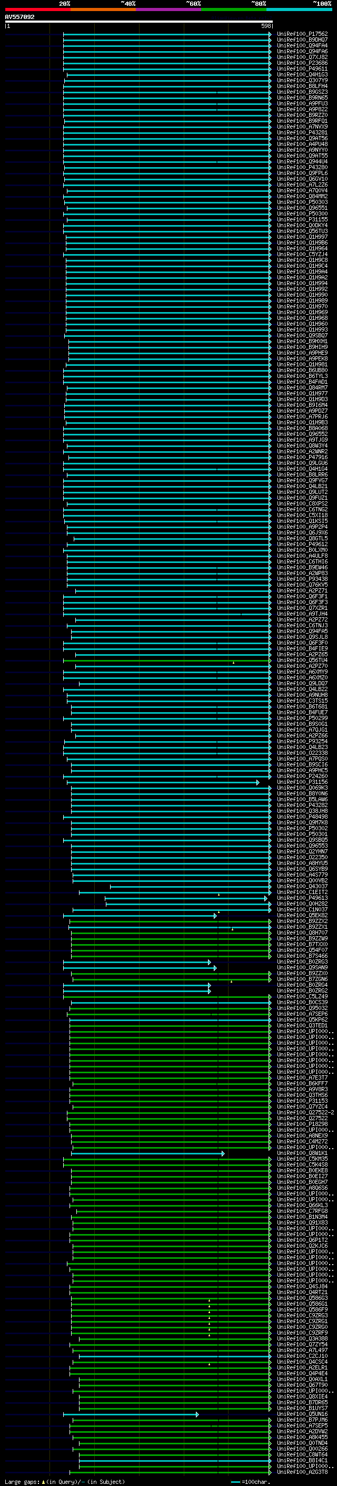Click the green alignment bar for UniRef100_B7S466
This screenshot has height=1486, width=337.
(x=171, y=956)
